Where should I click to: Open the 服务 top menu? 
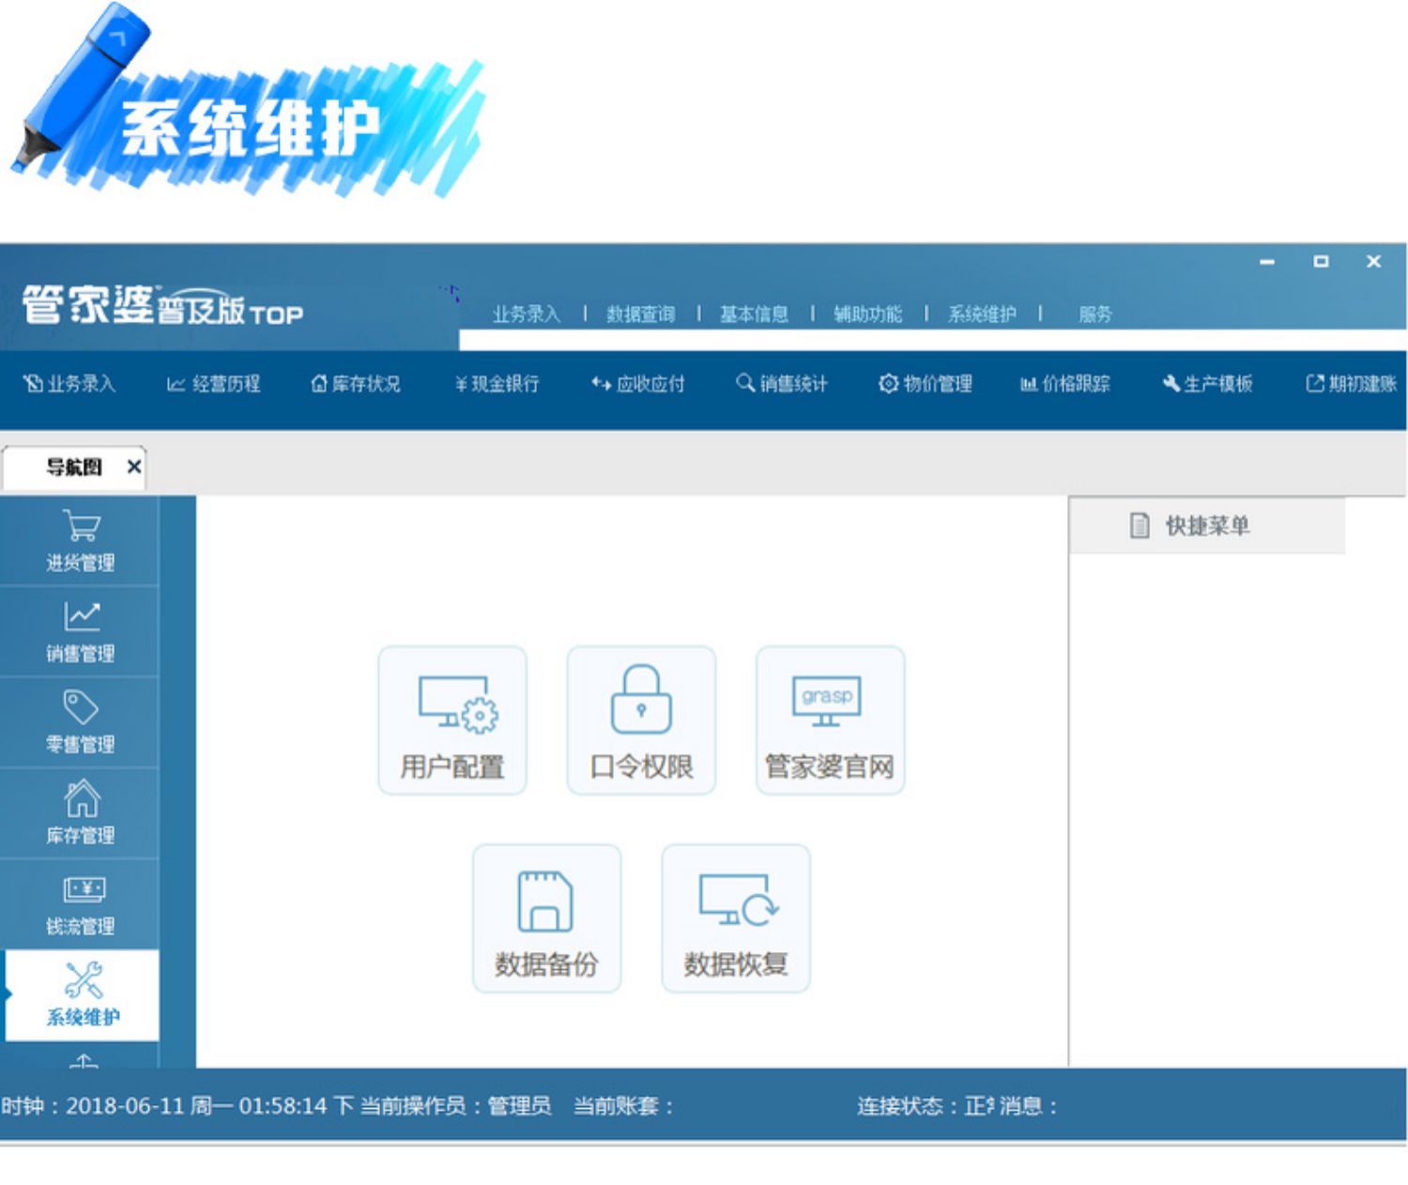coord(1095,314)
